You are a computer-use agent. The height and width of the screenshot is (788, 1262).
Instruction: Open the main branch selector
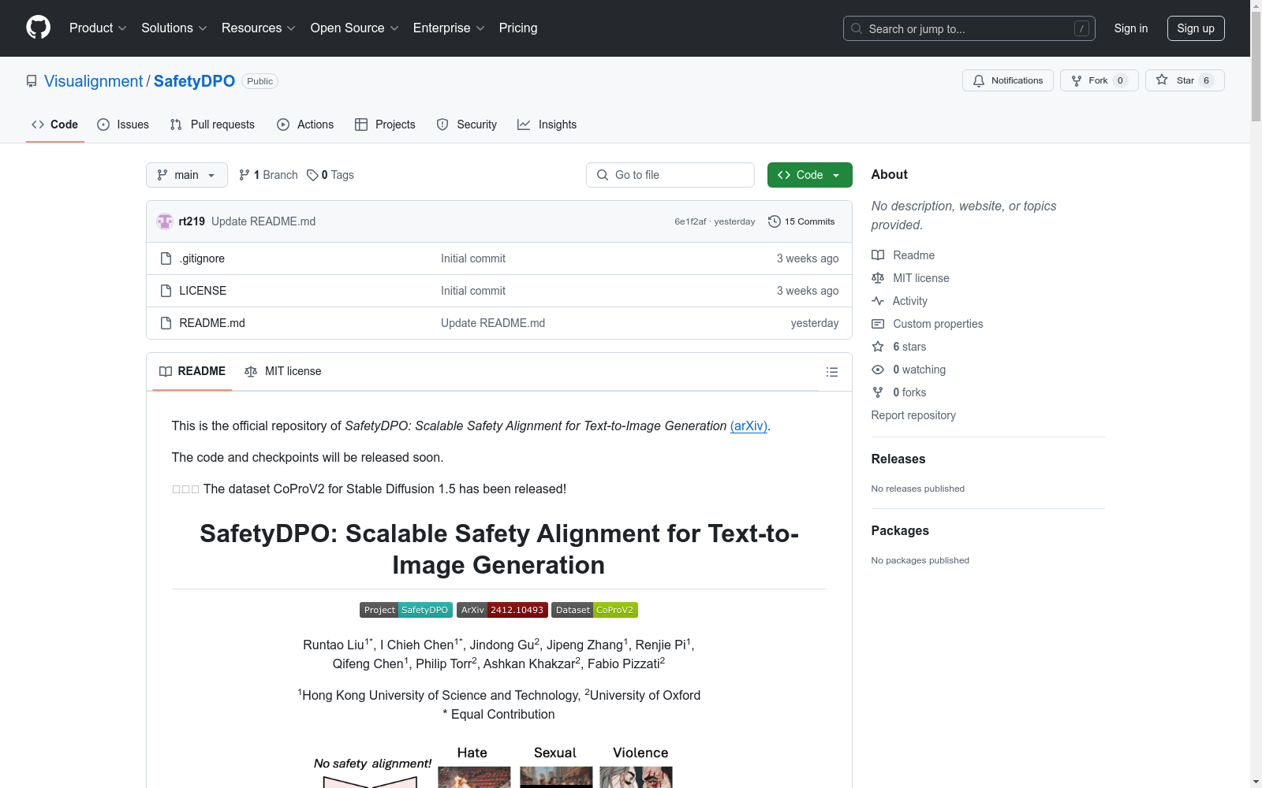tap(187, 175)
